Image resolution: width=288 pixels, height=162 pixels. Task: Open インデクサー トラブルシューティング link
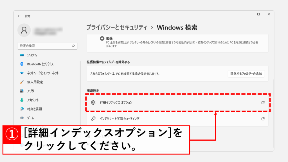[x=178, y=119]
